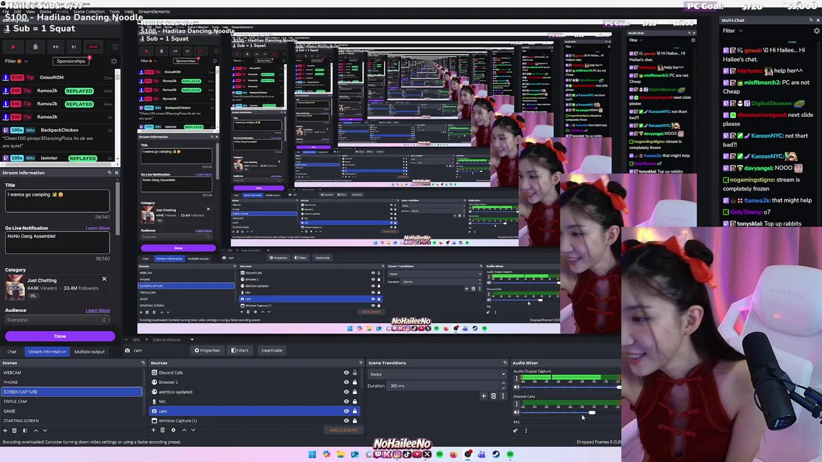Select the WEBCAM scene
The width and height of the screenshot is (822, 462).
[71, 372]
